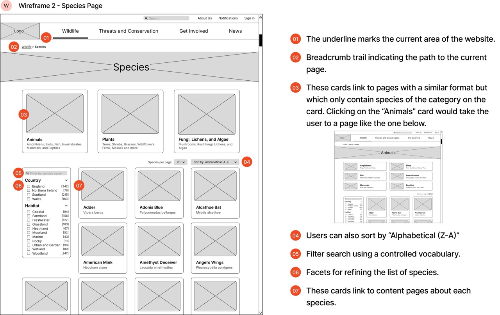Click the W page icon beside the title
500x315 pixels.
6,6
